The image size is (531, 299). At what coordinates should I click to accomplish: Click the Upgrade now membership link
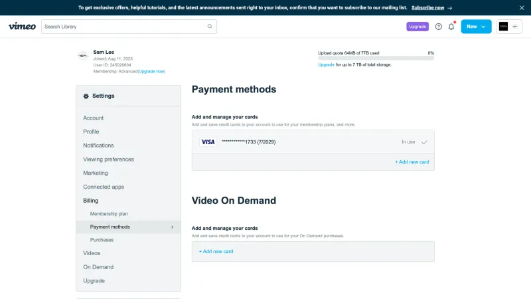[x=151, y=71]
